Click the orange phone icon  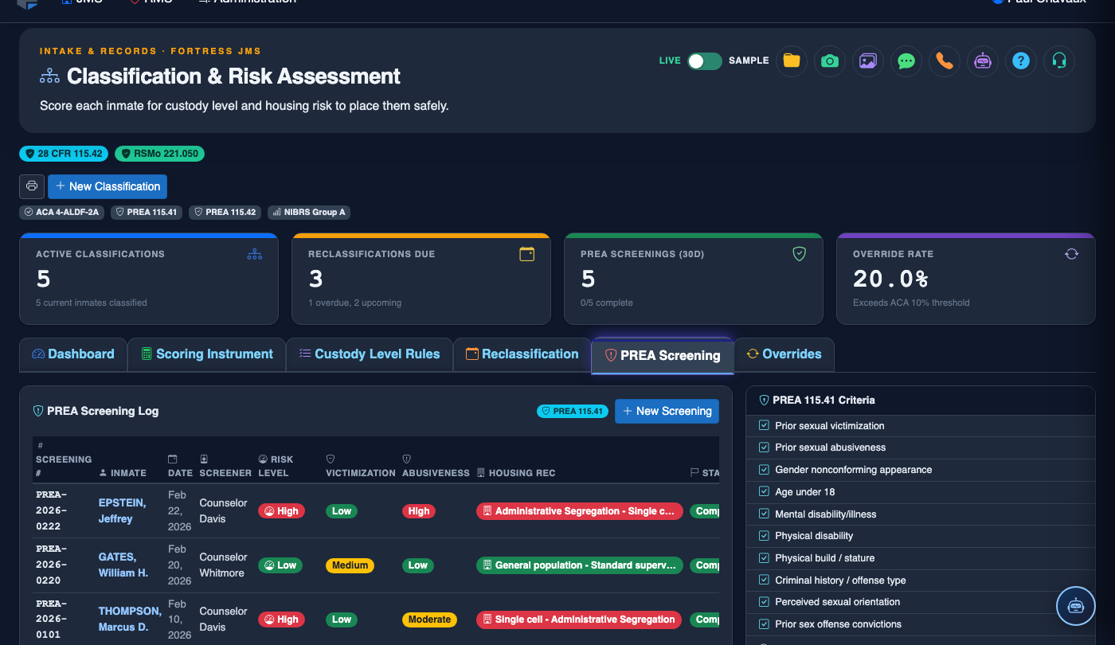(945, 61)
